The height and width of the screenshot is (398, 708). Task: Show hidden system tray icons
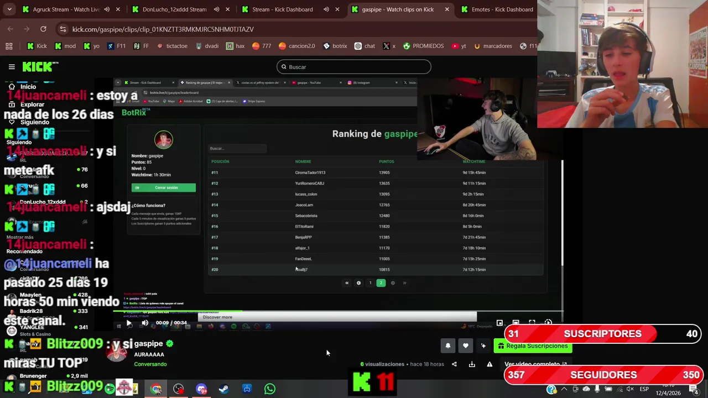564,389
